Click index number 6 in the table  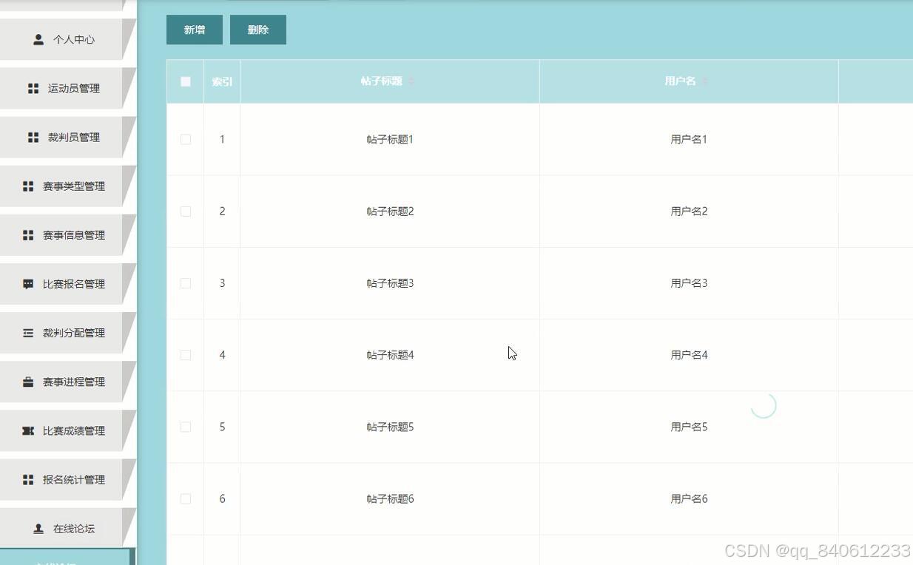pyautogui.click(x=222, y=499)
